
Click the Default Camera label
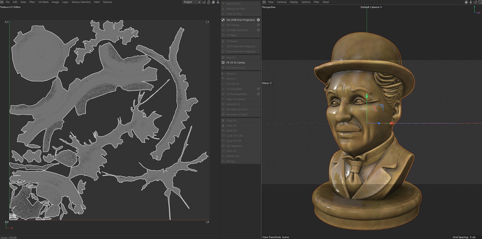click(370, 7)
